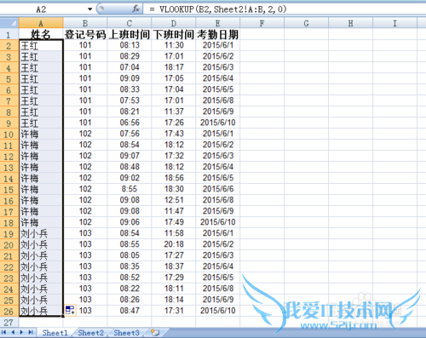
Task: Click end time cell 17:26
Action: point(174,123)
